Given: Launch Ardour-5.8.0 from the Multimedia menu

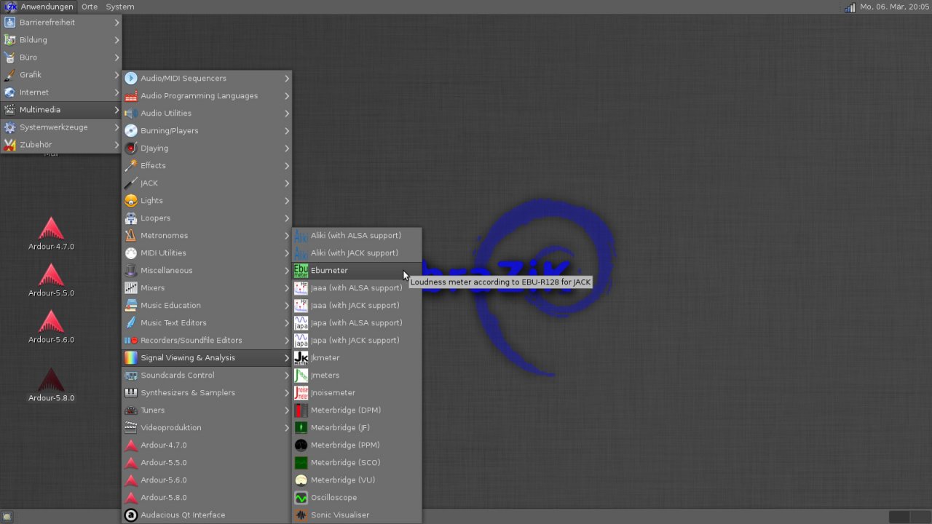Looking at the screenshot, I should tap(207, 498).
